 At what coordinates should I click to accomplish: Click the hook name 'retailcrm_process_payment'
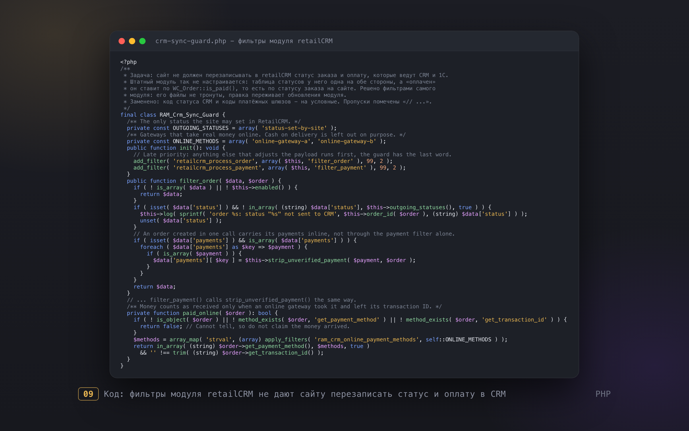point(217,168)
